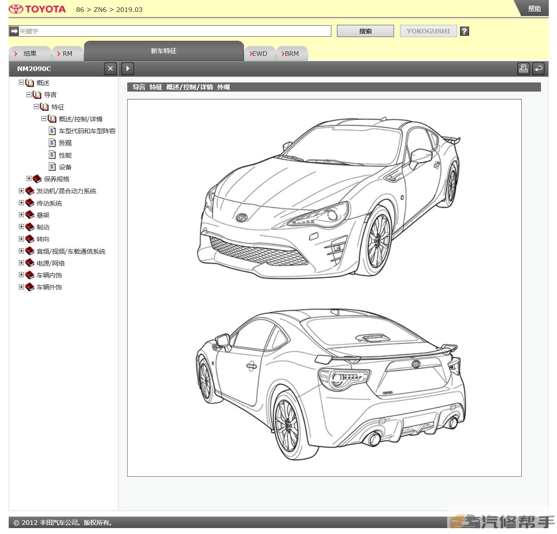Click the document icon for 设备
This screenshot has width=557, height=534.
(52, 167)
